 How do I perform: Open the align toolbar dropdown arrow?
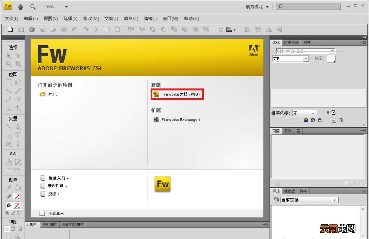235,29
